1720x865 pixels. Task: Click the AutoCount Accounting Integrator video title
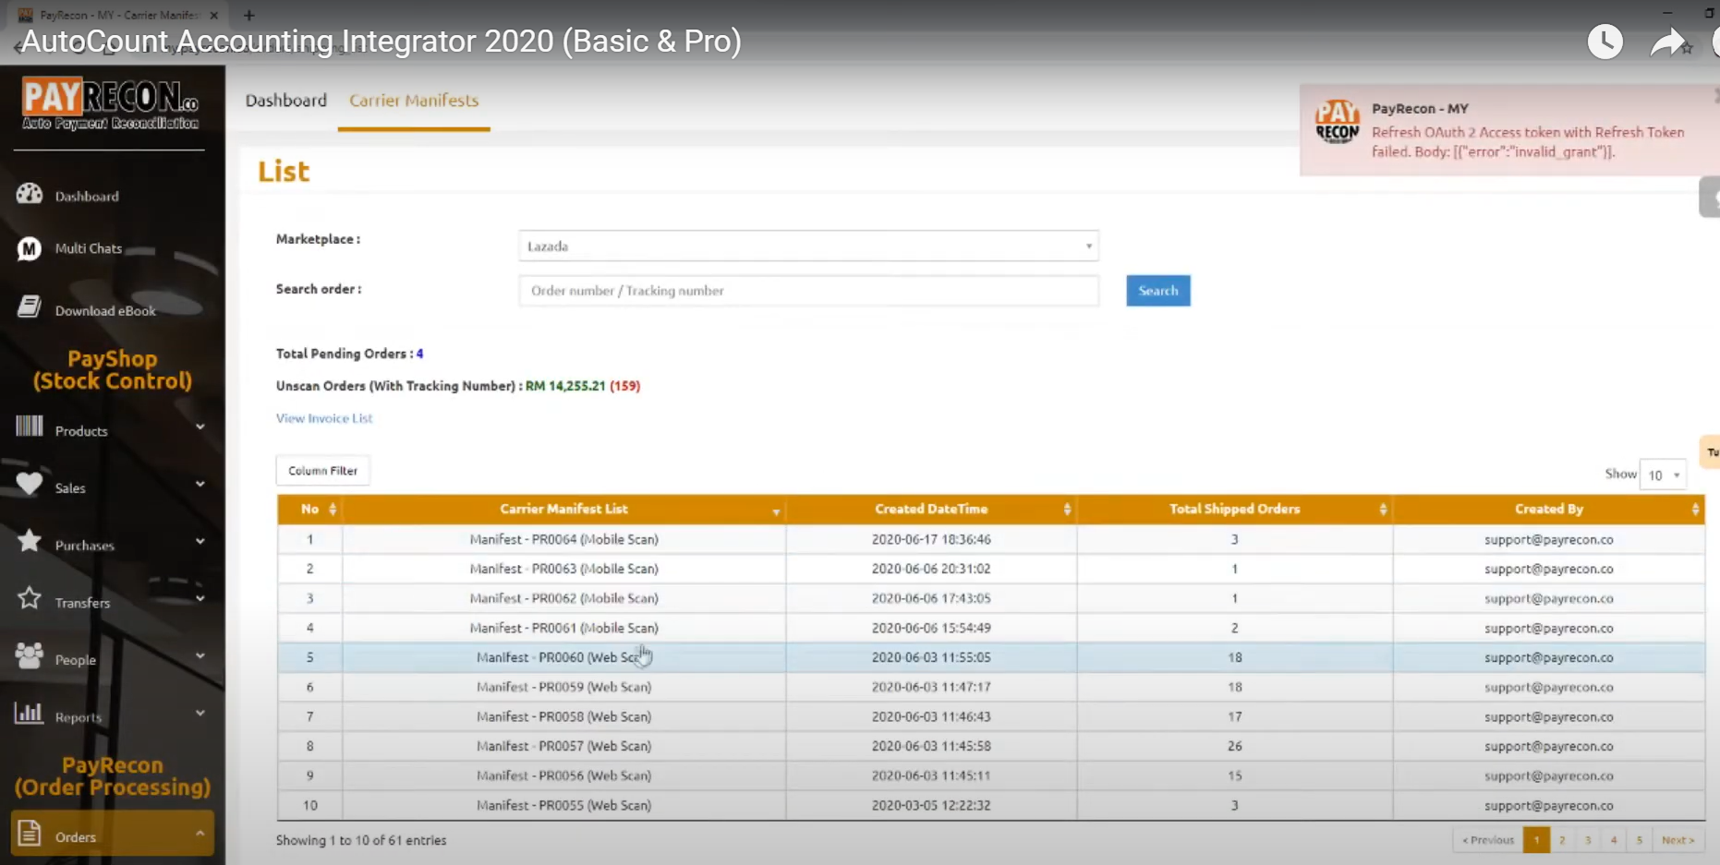(382, 42)
